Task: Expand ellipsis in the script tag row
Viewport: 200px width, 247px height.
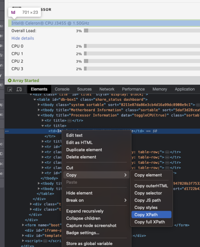Action: pyautogui.click(x=45, y=241)
